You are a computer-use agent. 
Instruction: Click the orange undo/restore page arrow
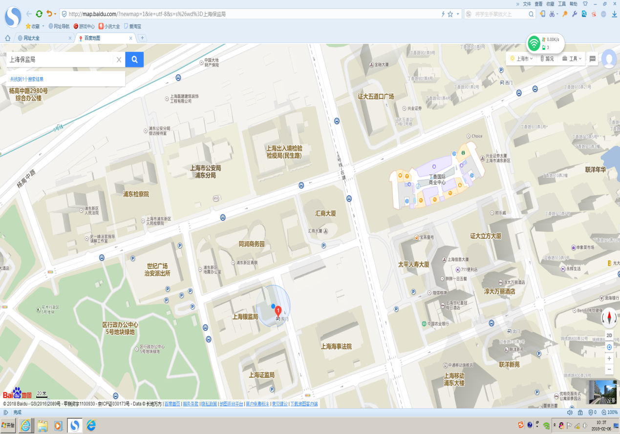click(x=49, y=14)
